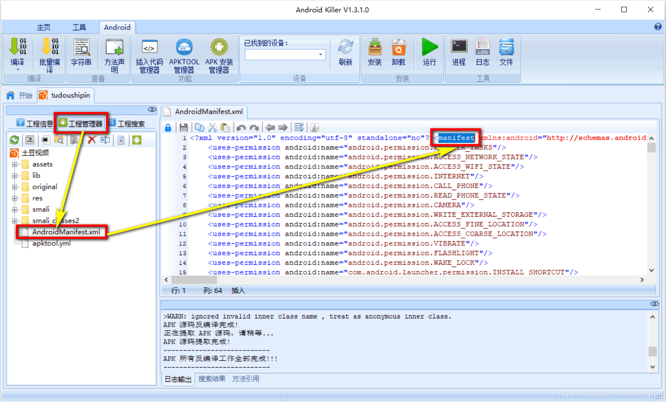Click the editor horizontal scrollbar right arrow
The image size is (666, 402).
pos(642,280)
